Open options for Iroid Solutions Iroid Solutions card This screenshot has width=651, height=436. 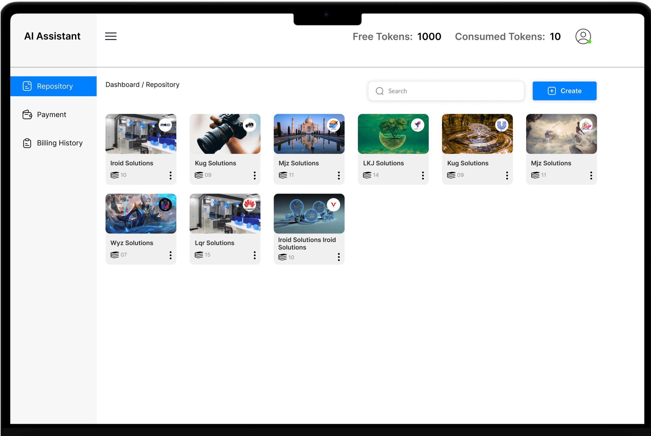tap(339, 257)
